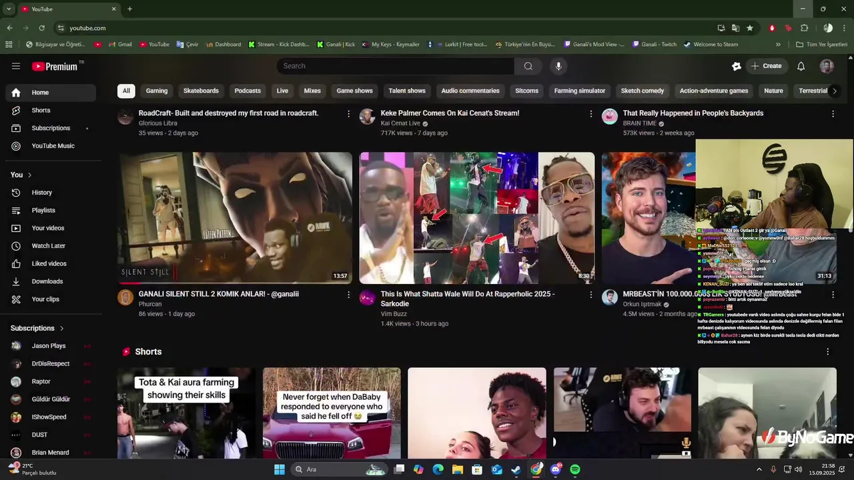The height and width of the screenshot is (480, 854).
Task: Open more options for RoadCraft video
Action: pos(348,114)
